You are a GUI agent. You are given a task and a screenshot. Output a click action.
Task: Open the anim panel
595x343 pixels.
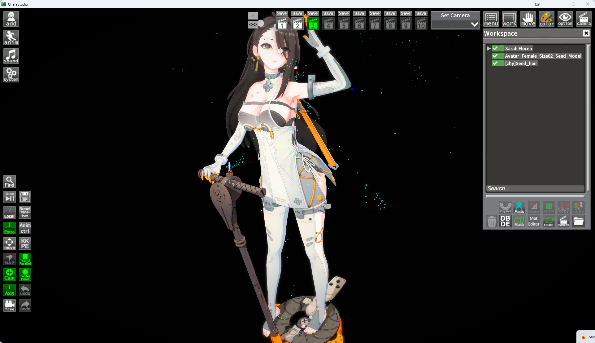[x=11, y=37]
